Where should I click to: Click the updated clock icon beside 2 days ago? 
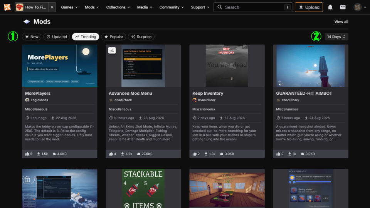point(194,118)
